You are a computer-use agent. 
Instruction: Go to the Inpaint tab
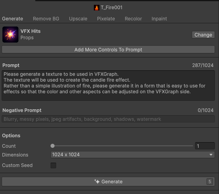pyautogui.click(x=159, y=19)
